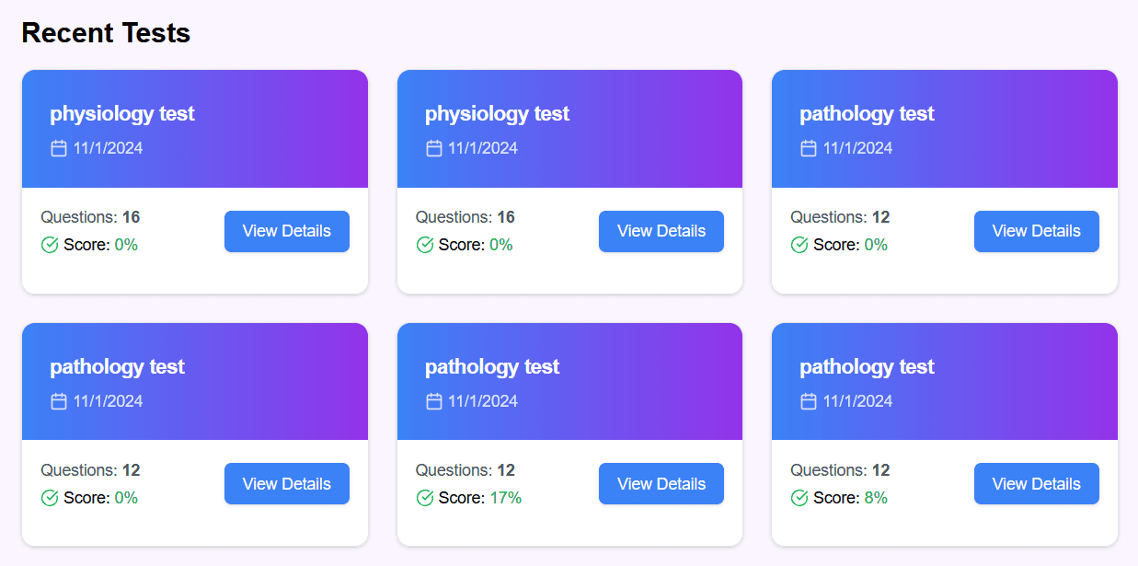Click calendar icon on top-right pathology test card
This screenshot has width=1138, height=566.
coord(809,148)
